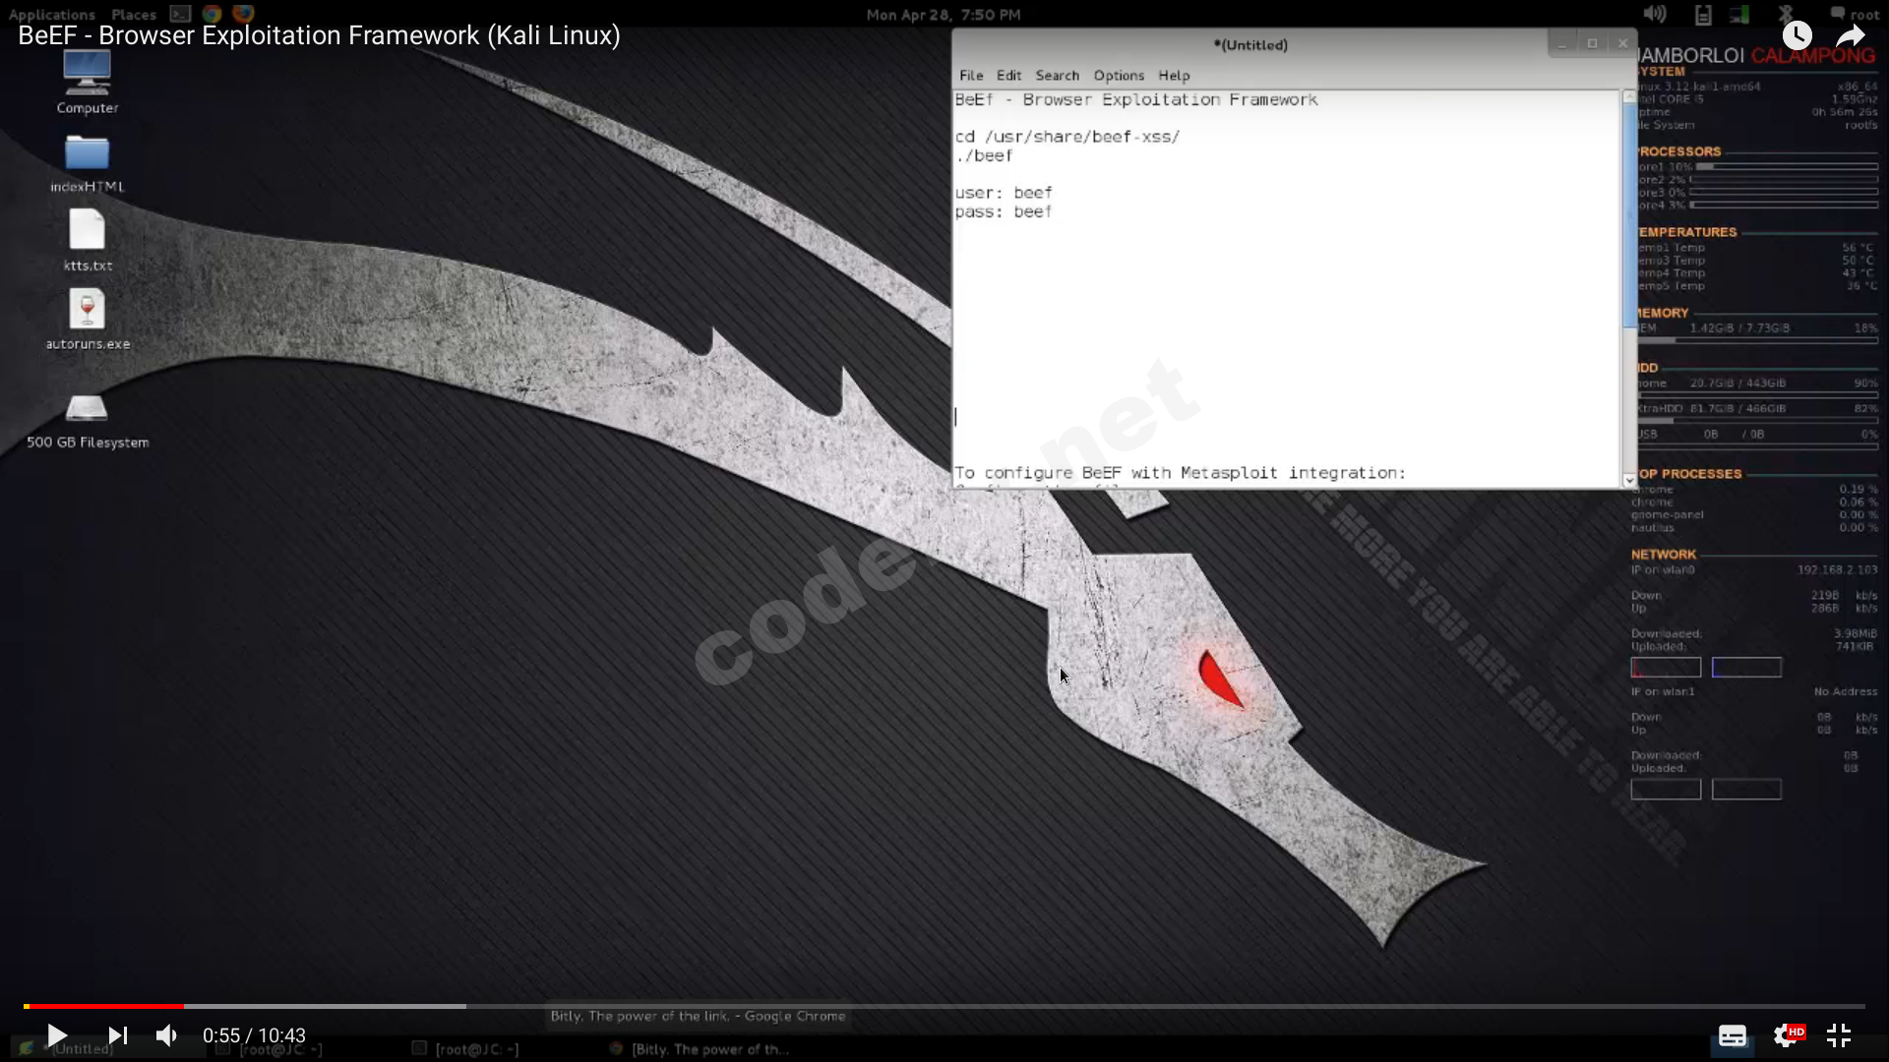Toggle subtitles on the video
This screenshot has height=1062, width=1889.
coord(1733,1035)
